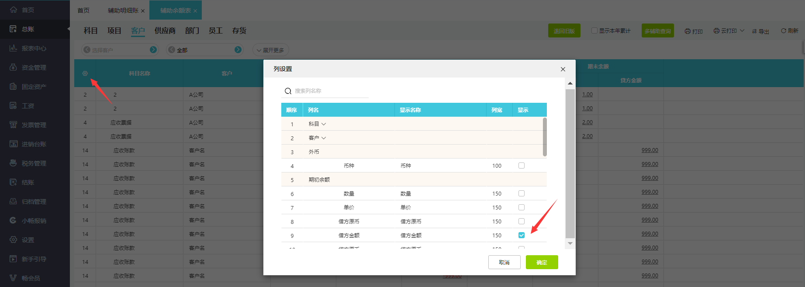Viewport: 805px width, 287px height.
Task: Expand the 客户 row in column list
Action: pos(324,138)
